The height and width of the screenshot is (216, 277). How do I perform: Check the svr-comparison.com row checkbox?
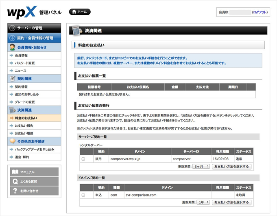[x=83, y=195]
